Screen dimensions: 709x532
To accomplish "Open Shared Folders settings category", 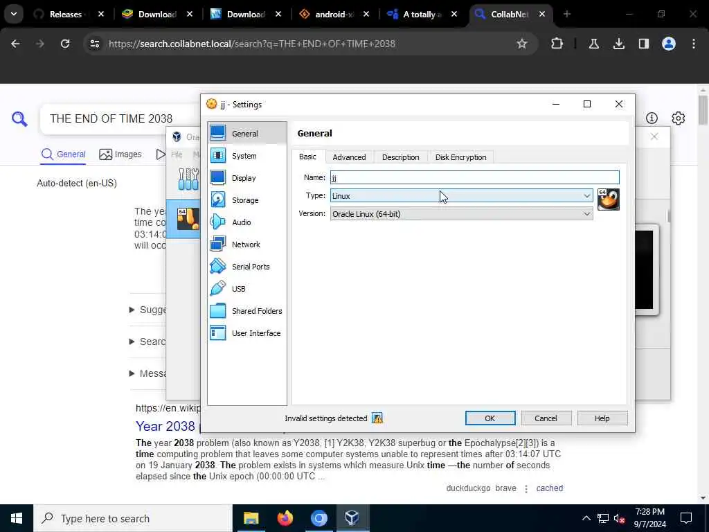I will click(x=247, y=311).
